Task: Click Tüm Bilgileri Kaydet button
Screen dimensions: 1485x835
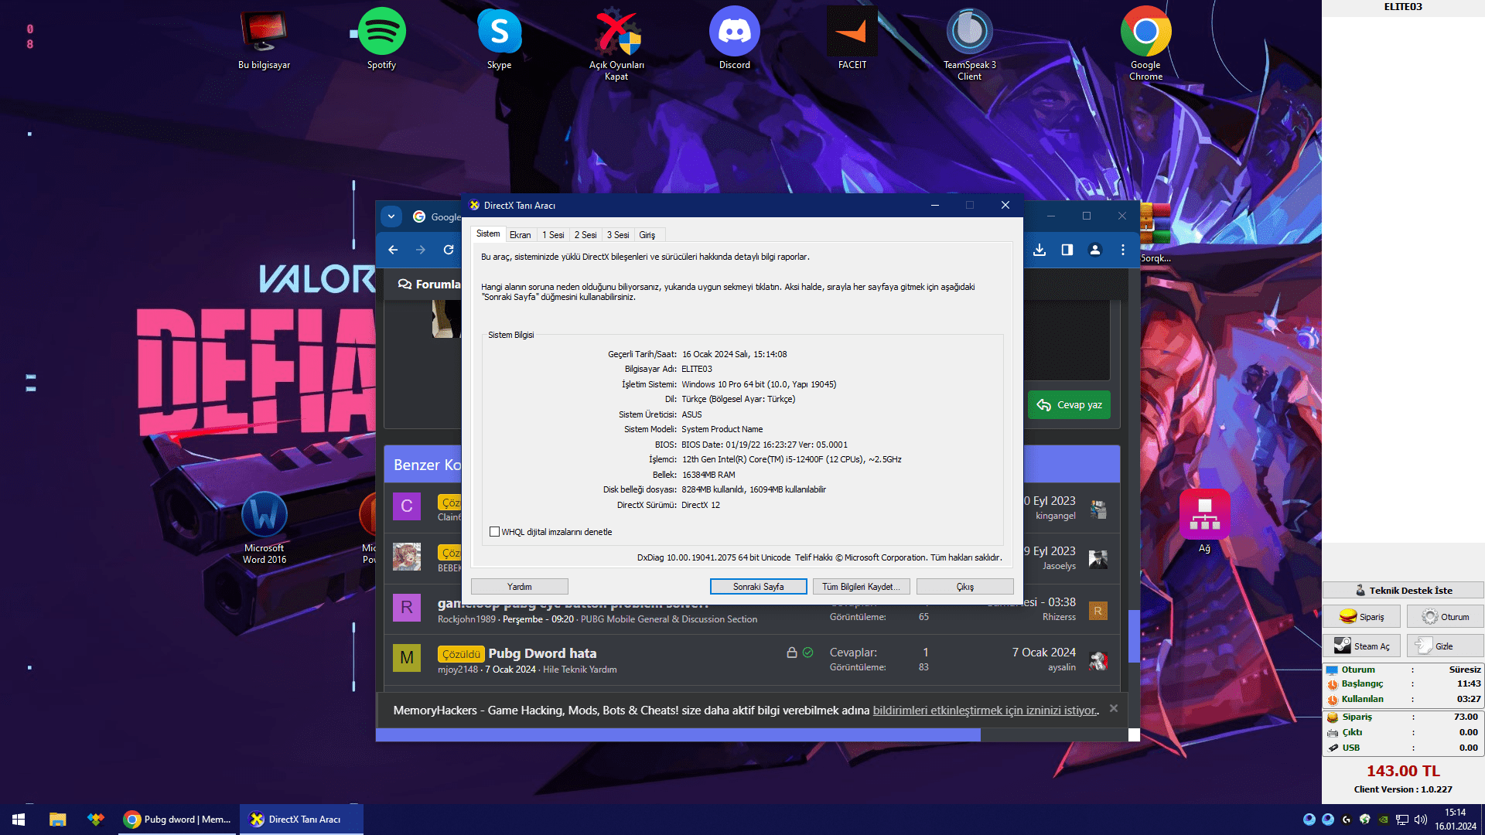Action: 862,587
